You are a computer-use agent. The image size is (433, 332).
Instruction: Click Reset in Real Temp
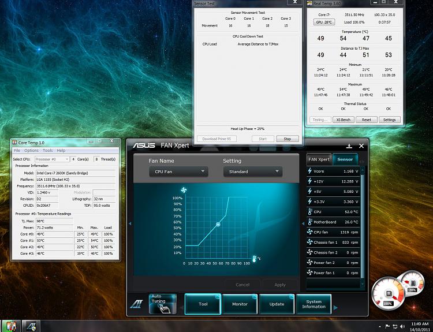(367, 120)
